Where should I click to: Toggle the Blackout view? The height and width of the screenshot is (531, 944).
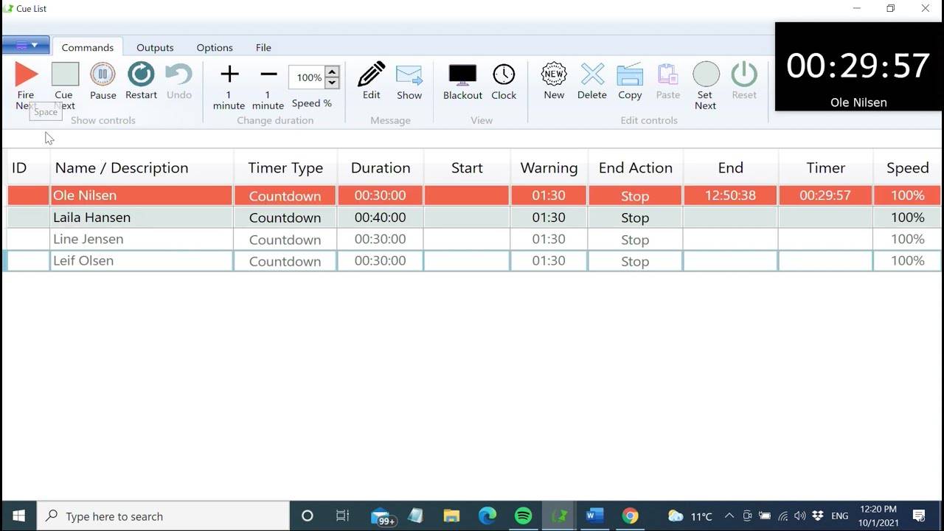pos(462,74)
